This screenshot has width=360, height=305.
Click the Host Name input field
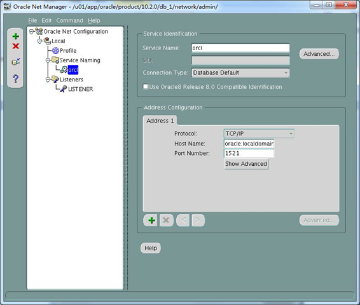click(249, 144)
